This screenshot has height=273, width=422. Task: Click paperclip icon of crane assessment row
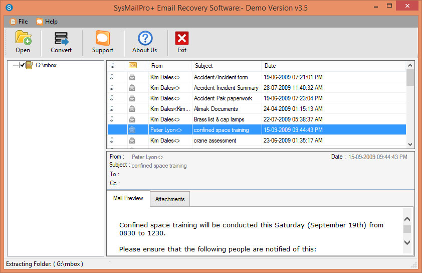pos(111,140)
